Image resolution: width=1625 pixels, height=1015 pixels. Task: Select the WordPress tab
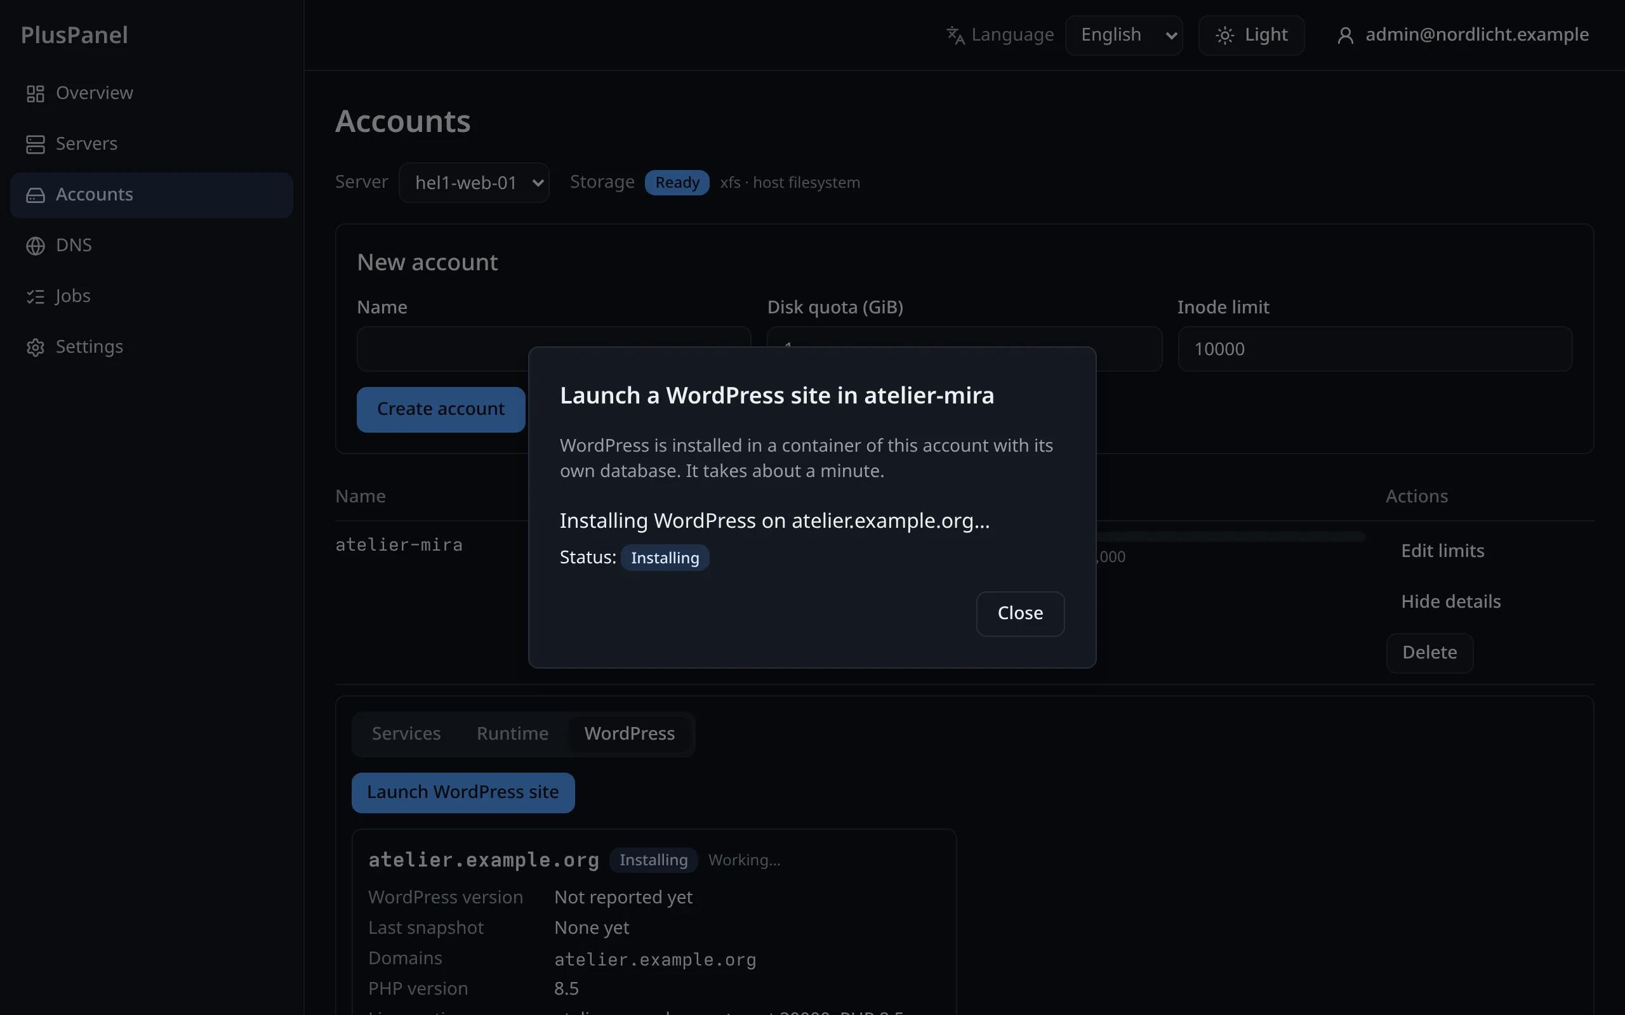(x=629, y=734)
